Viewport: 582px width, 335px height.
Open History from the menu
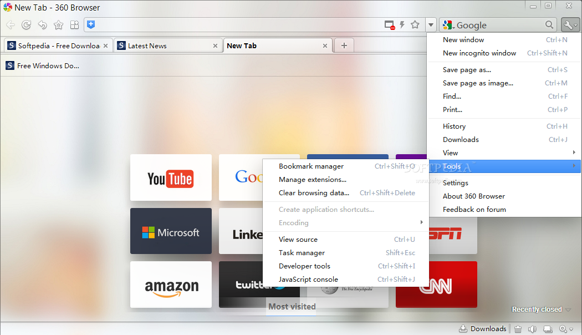click(x=505, y=126)
